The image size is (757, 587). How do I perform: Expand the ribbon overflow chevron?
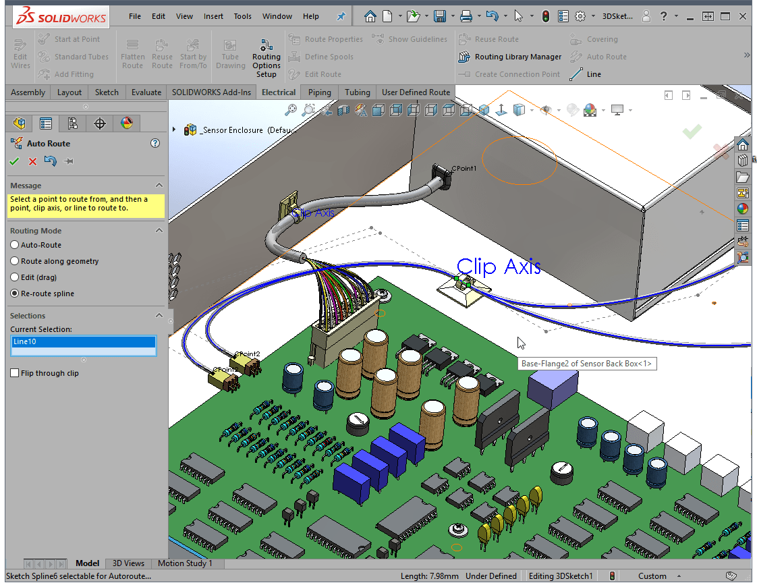click(747, 55)
